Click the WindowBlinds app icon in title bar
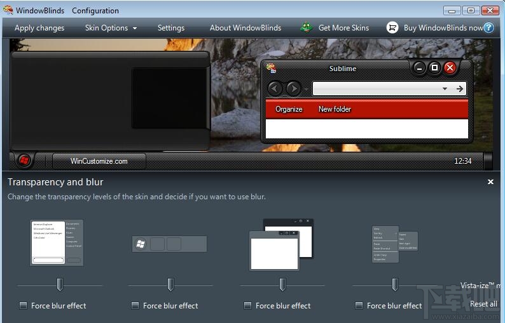 point(8,10)
